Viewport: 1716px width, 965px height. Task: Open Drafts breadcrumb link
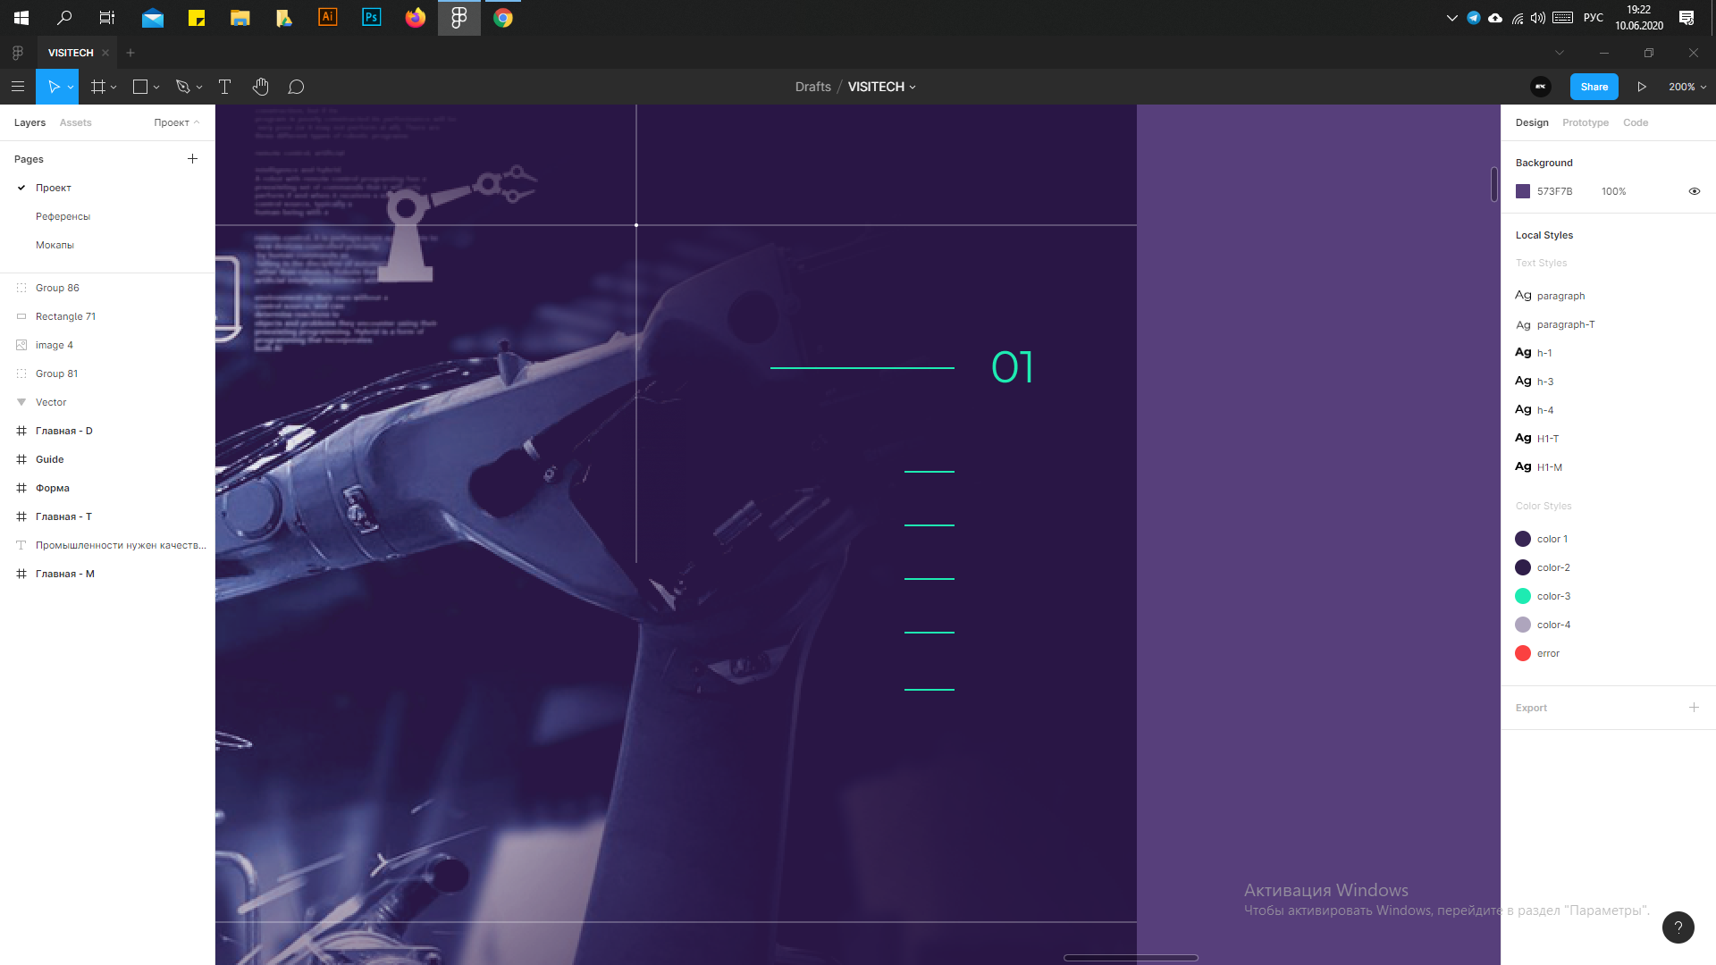pyautogui.click(x=812, y=87)
